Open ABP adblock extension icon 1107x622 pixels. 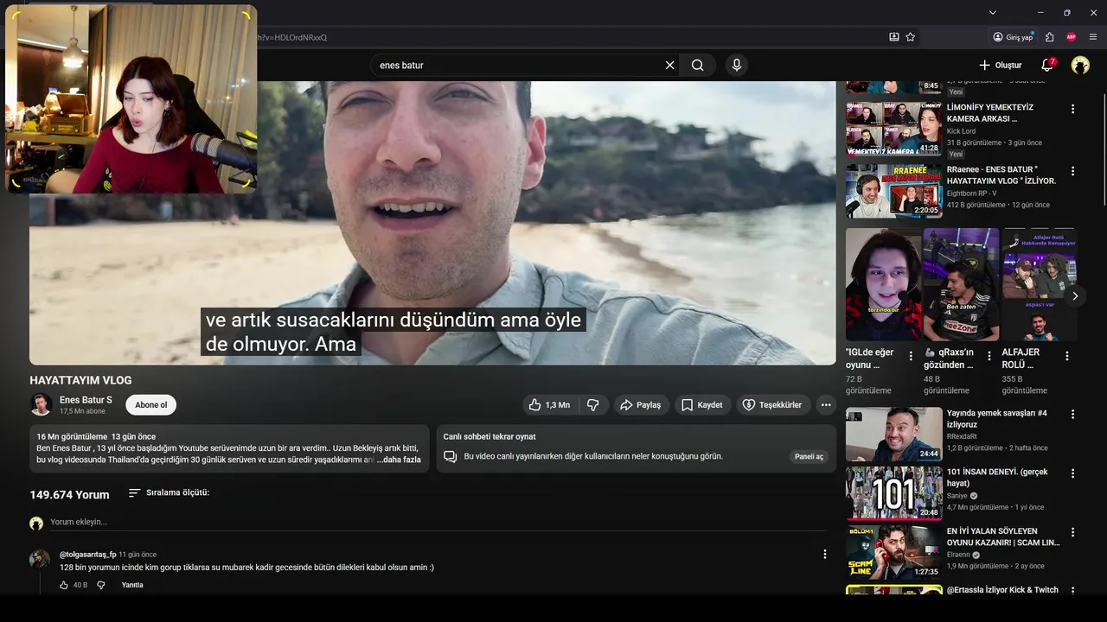(1072, 37)
